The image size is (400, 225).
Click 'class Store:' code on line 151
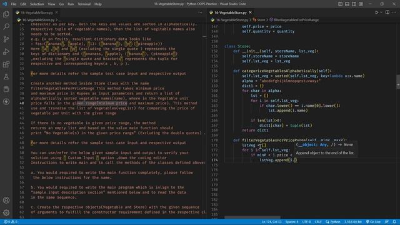tap(237, 46)
